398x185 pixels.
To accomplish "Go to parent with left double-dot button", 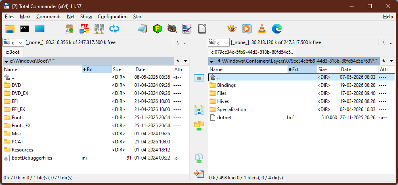I will tap(185, 42).
